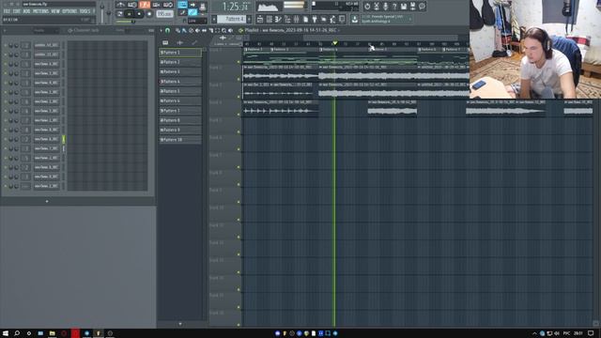
Task: Select the playlist draw pencil tool
Action: tap(177, 30)
